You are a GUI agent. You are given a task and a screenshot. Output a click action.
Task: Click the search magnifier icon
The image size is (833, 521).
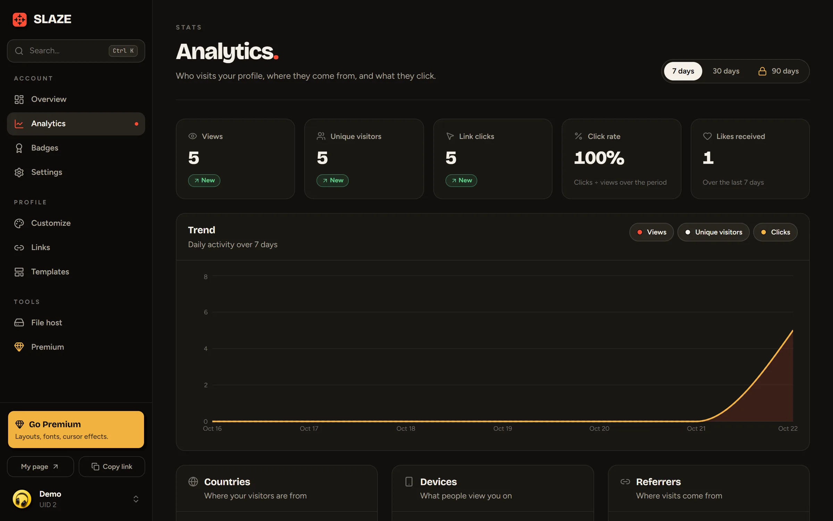pos(19,51)
